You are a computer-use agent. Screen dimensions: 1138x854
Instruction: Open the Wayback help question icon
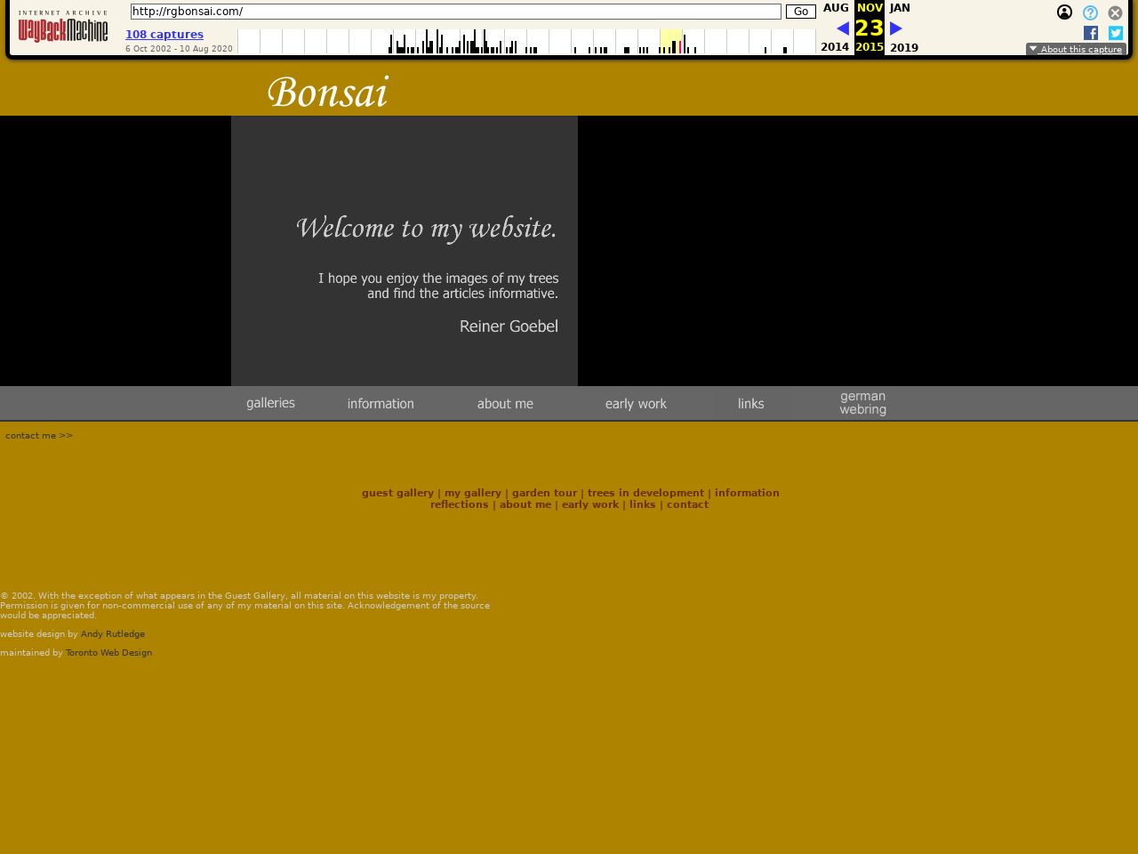[x=1090, y=12]
